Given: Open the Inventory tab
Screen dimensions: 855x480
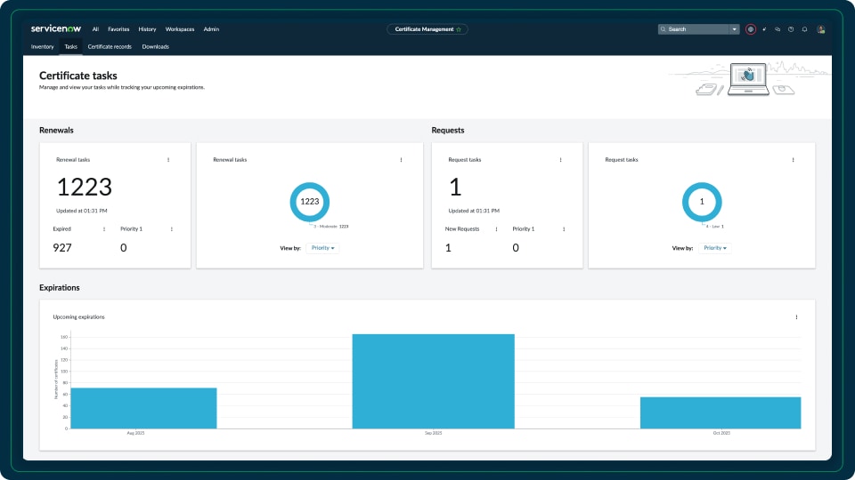Looking at the screenshot, I should tap(43, 46).
